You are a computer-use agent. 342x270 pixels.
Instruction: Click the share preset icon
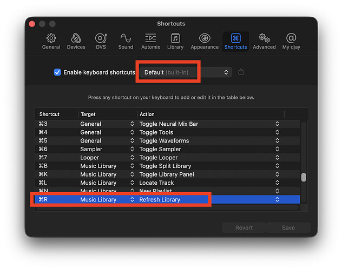pos(241,72)
